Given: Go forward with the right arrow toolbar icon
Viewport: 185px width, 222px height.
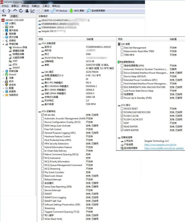Looking at the screenshot, I should [9, 11].
